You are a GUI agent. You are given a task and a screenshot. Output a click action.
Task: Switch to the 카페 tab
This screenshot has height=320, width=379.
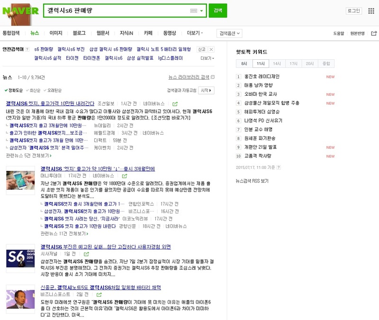click(x=148, y=33)
